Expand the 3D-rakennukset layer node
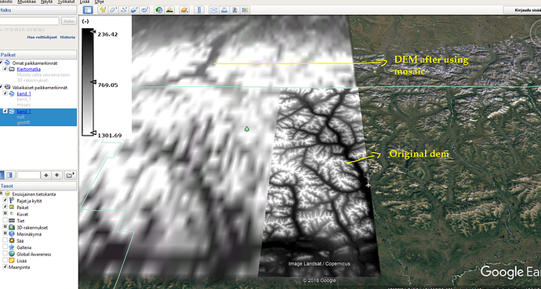The image size is (541, 289). tap(5, 227)
